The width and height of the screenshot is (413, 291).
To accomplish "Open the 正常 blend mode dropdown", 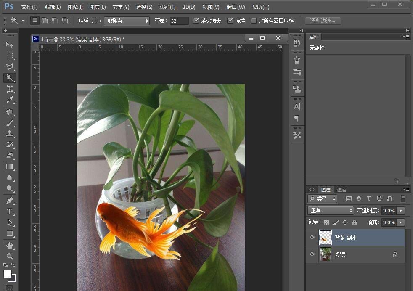I will 330,210.
